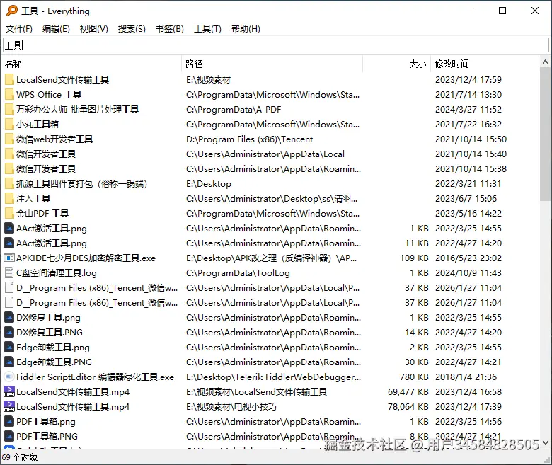This screenshot has height=465, width=552.
Task: Click the status bar text 69 个对象
Action: pyautogui.click(x=20, y=457)
